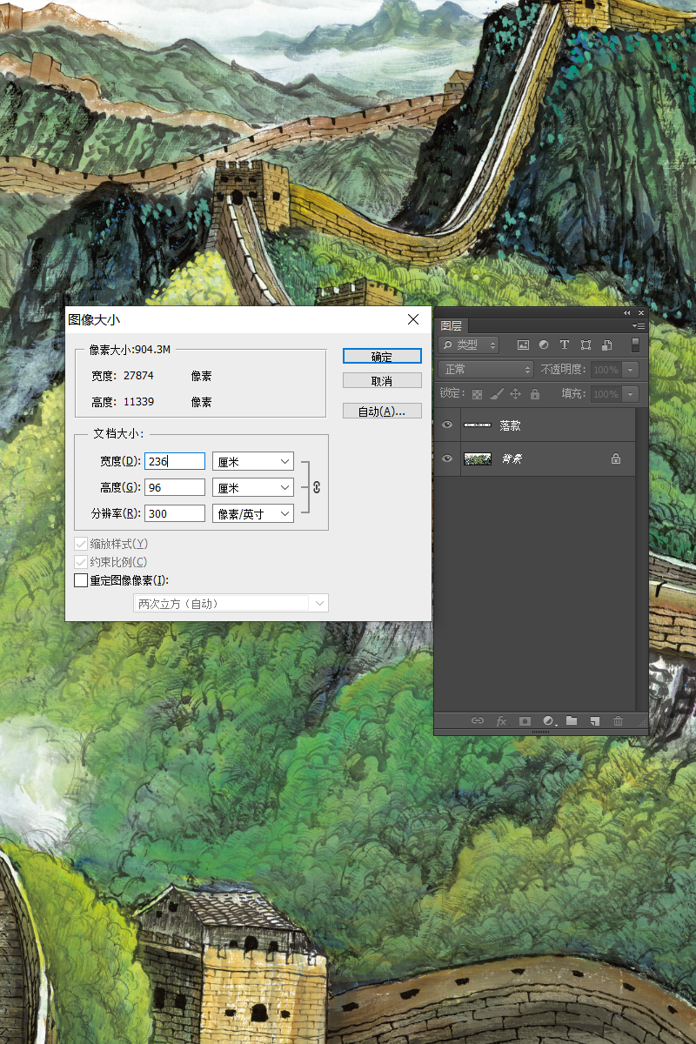Filter for type layers with T icon
The height and width of the screenshot is (1044, 696).
pos(565,345)
